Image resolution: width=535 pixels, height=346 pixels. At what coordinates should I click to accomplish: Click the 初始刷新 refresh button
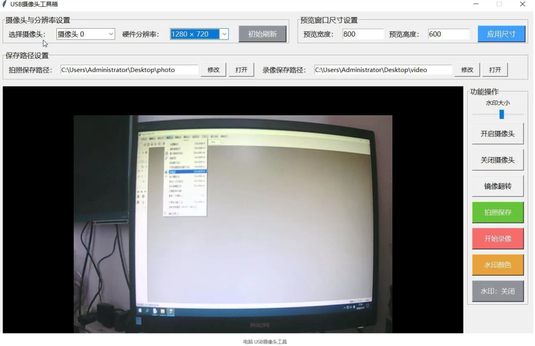pos(262,34)
